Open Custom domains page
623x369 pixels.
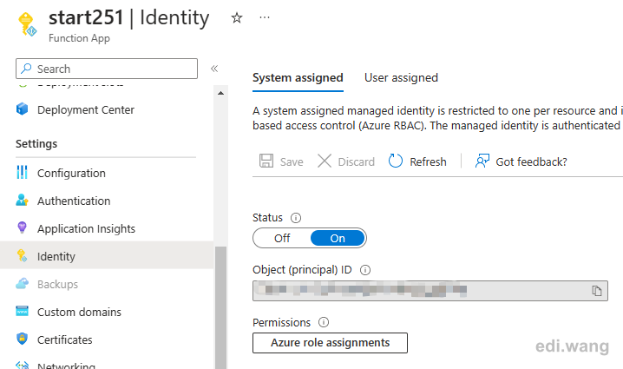[x=79, y=313]
